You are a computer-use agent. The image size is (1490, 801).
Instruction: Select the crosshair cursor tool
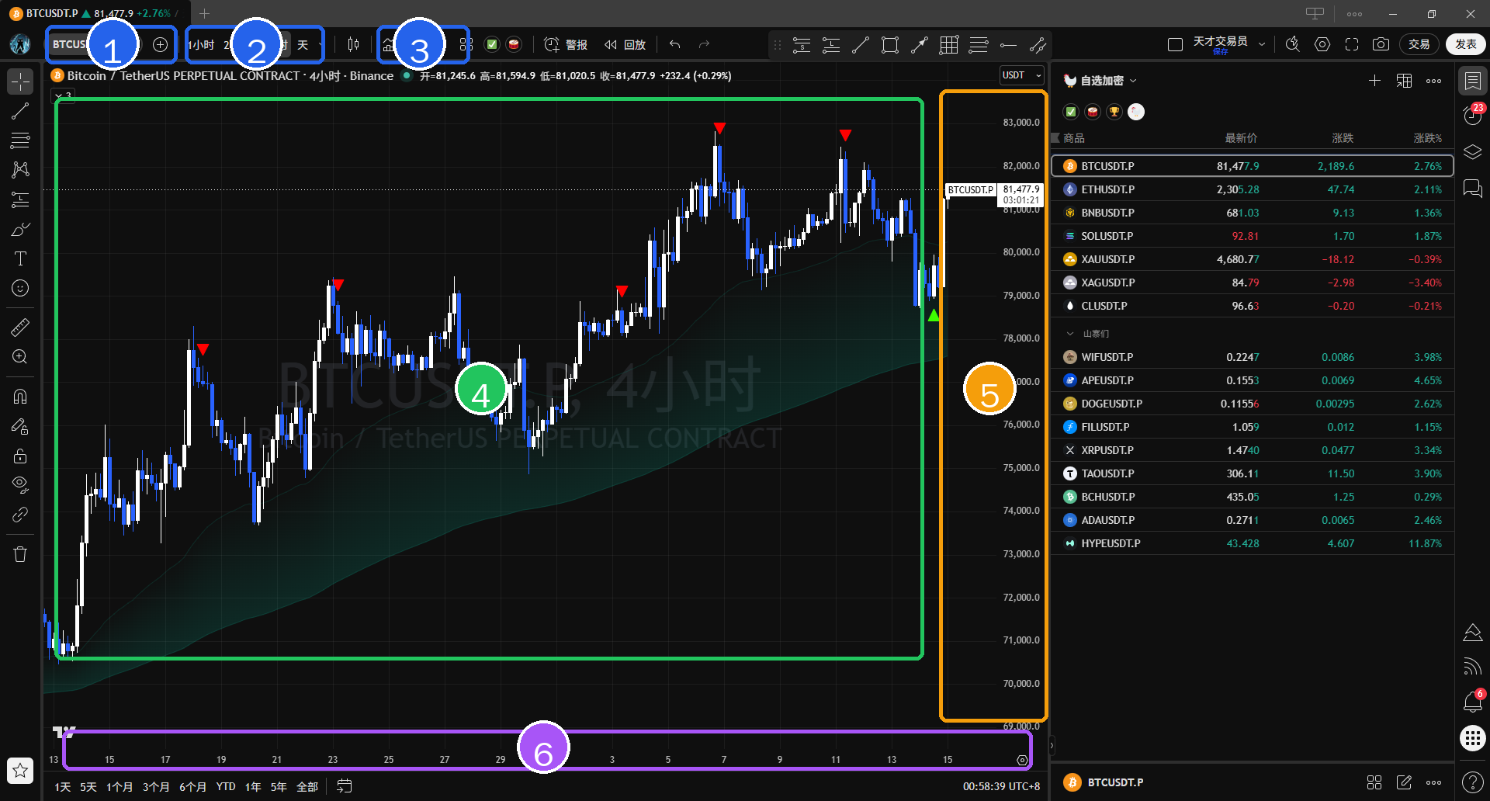tap(20, 81)
